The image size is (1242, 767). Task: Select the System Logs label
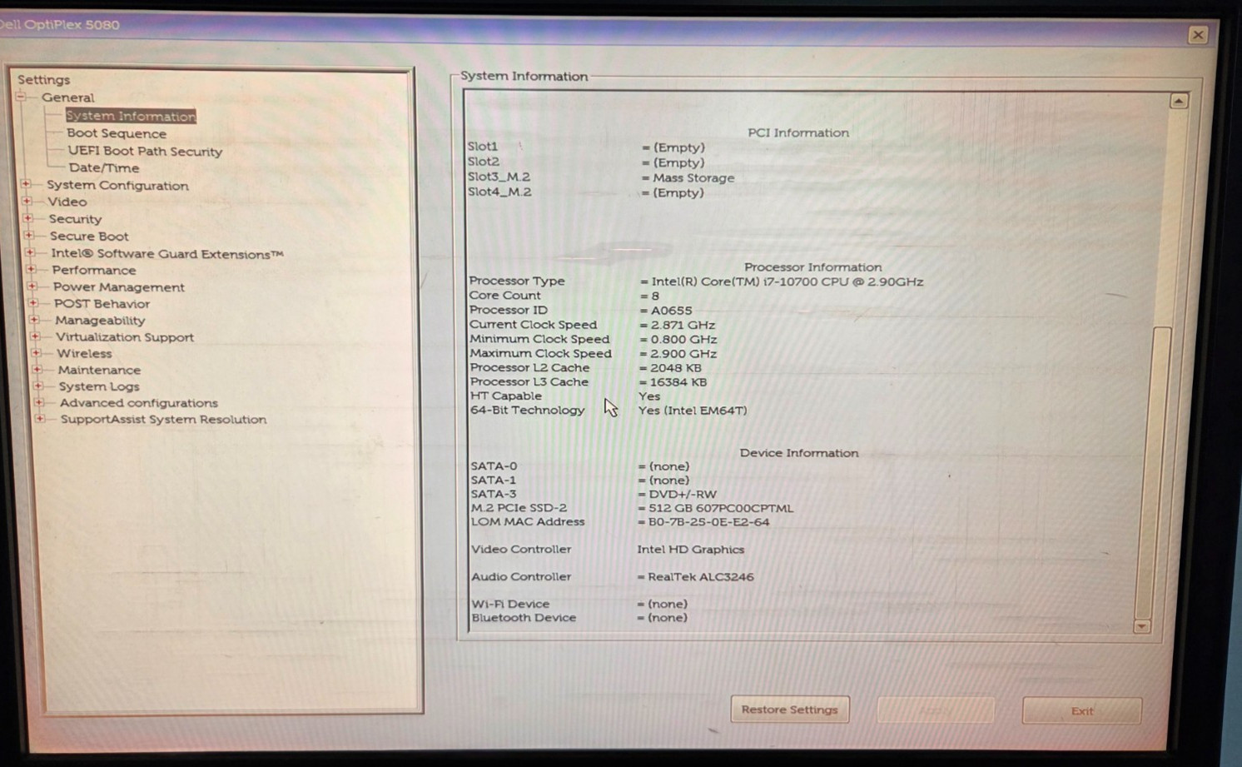99,386
